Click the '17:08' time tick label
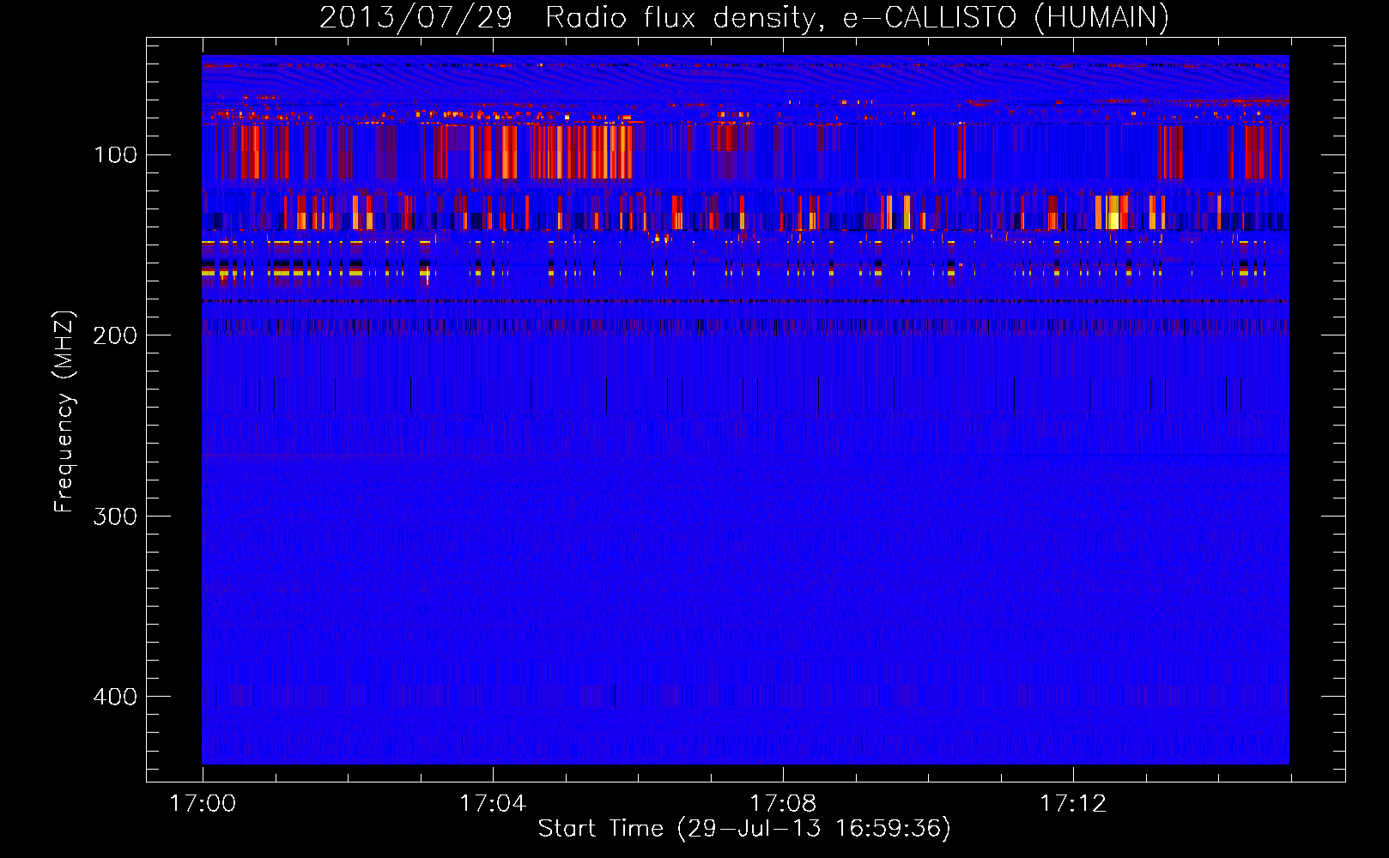This screenshot has height=858, width=1389. pyautogui.click(x=783, y=804)
